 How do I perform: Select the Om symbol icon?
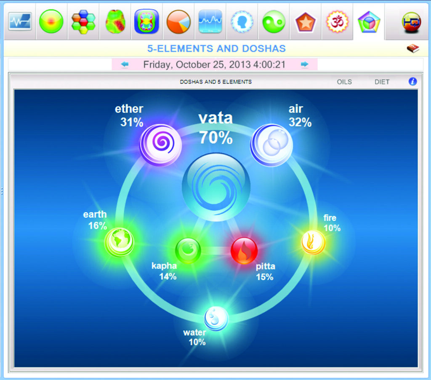(x=338, y=21)
